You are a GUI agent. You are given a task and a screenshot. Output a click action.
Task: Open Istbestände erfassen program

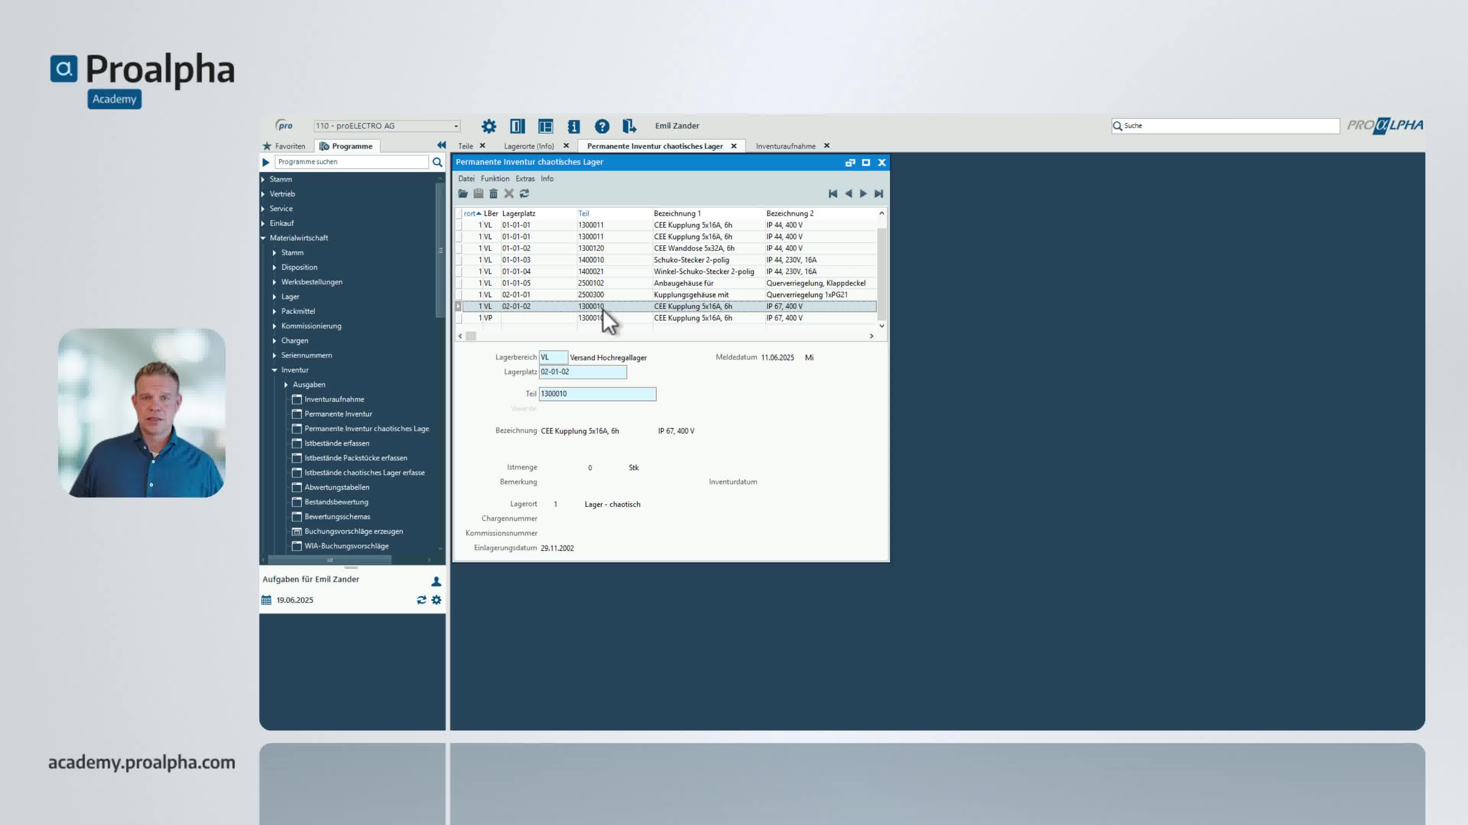tap(336, 443)
